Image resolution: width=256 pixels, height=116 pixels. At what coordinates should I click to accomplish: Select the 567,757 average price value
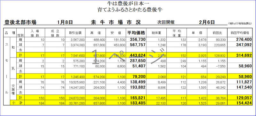click(138, 44)
